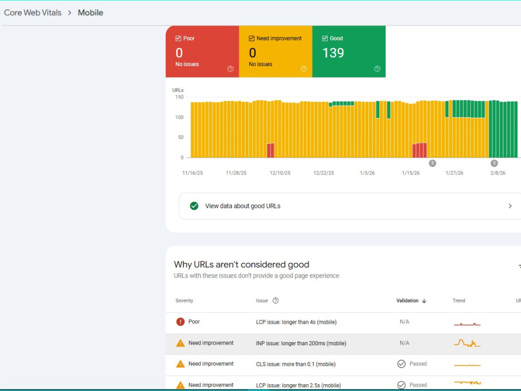Viewport: 521px width, 391px height.
Task: Click red Poor severity icon in table
Action: [180, 322]
